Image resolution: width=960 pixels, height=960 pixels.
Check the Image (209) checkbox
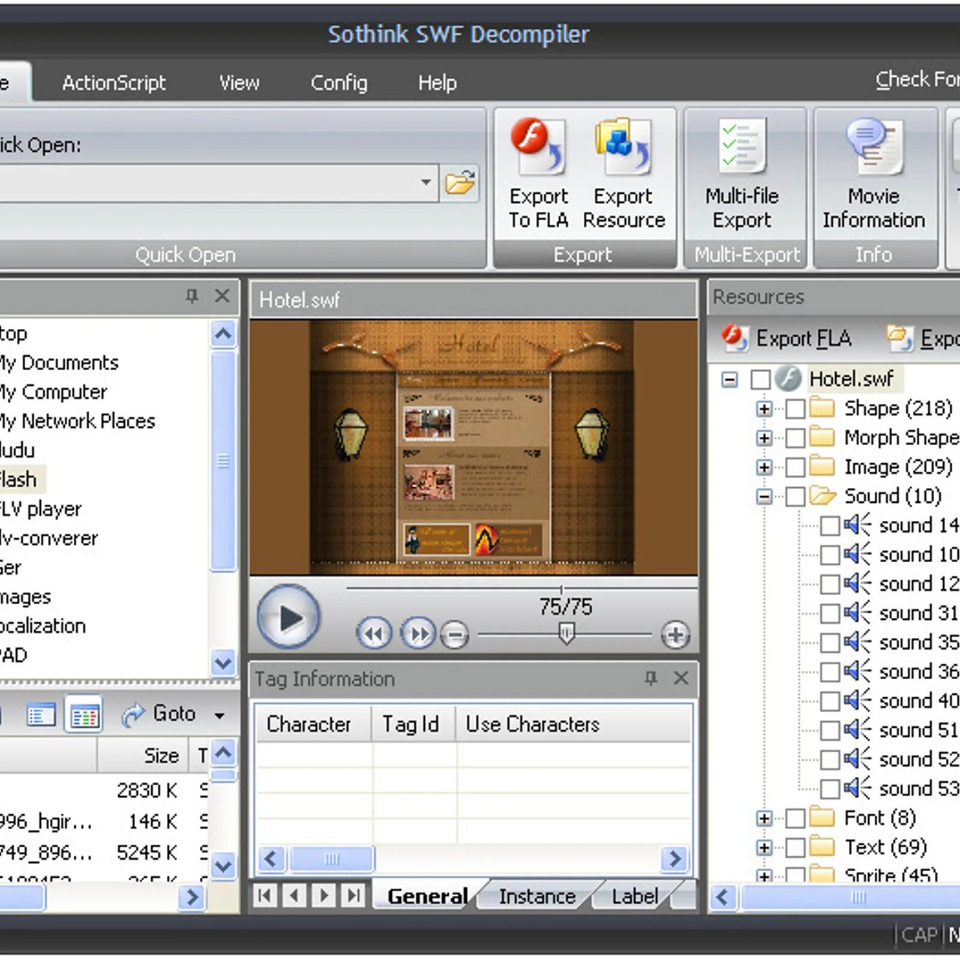(x=796, y=467)
